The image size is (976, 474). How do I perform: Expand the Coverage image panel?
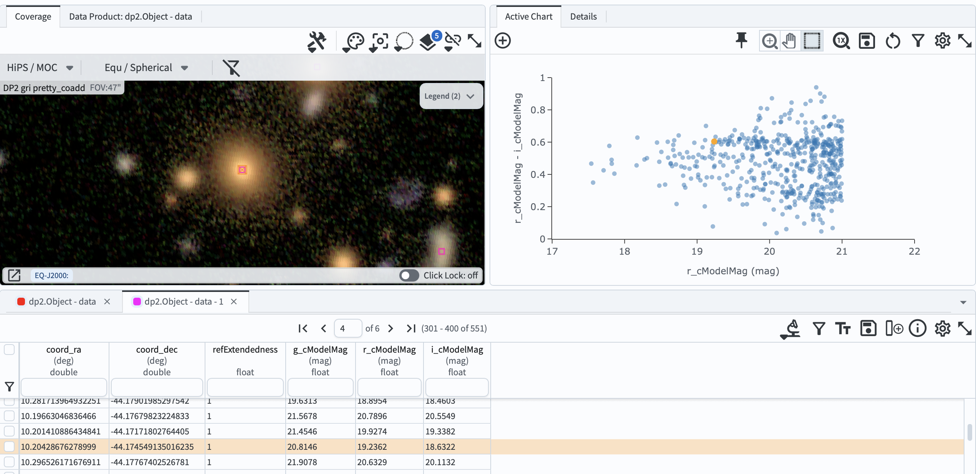[x=475, y=41]
